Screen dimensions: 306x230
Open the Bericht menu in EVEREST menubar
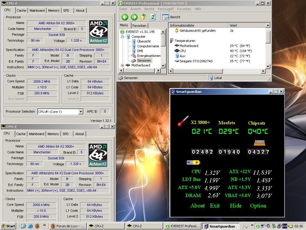pyautogui.click(x=149, y=9)
